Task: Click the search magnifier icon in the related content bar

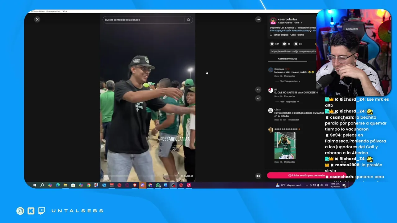Action: tap(188, 20)
